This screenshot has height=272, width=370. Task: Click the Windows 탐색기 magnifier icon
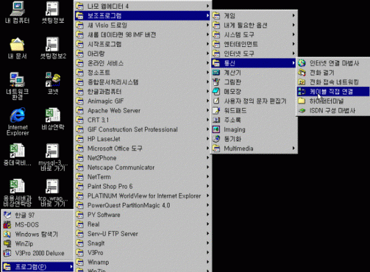7,234
